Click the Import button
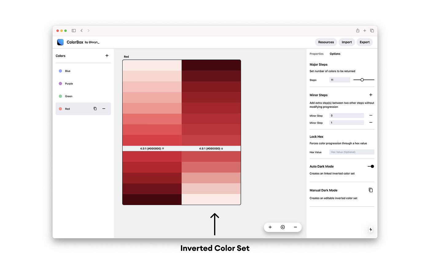This screenshot has width=430, height=271. point(347,42)
